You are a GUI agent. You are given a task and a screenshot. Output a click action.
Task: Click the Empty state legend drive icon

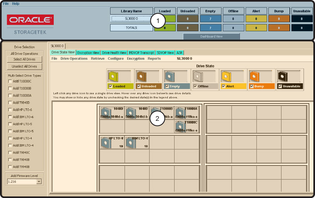(170, 76)
